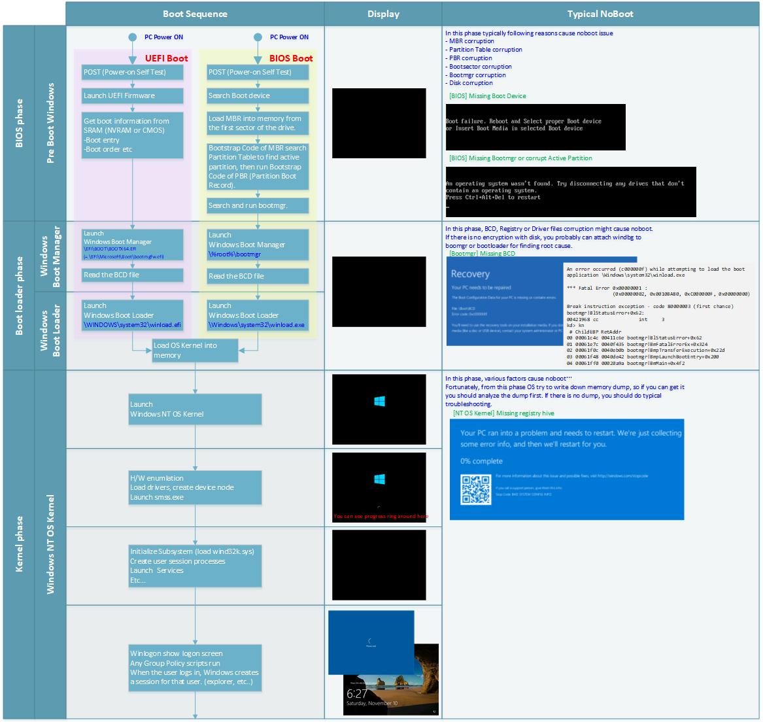The width and height of the screenshot is (763, 724).
Task: Click the Bootmgr corruption bullet
Action: tap(475, 75)
